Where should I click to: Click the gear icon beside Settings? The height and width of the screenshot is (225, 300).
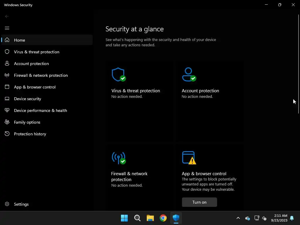click(7, 204)
